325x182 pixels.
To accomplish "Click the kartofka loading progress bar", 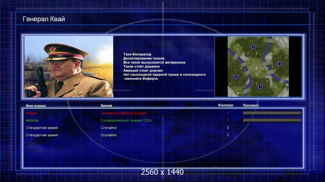I will coord(272,120).
